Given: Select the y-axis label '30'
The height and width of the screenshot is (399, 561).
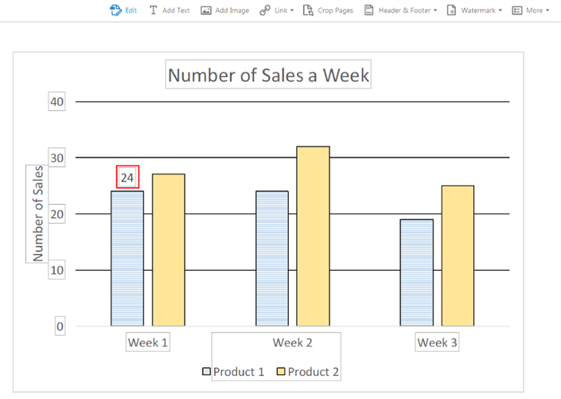Looking at the screenshot, I should (x=57, y=158).
